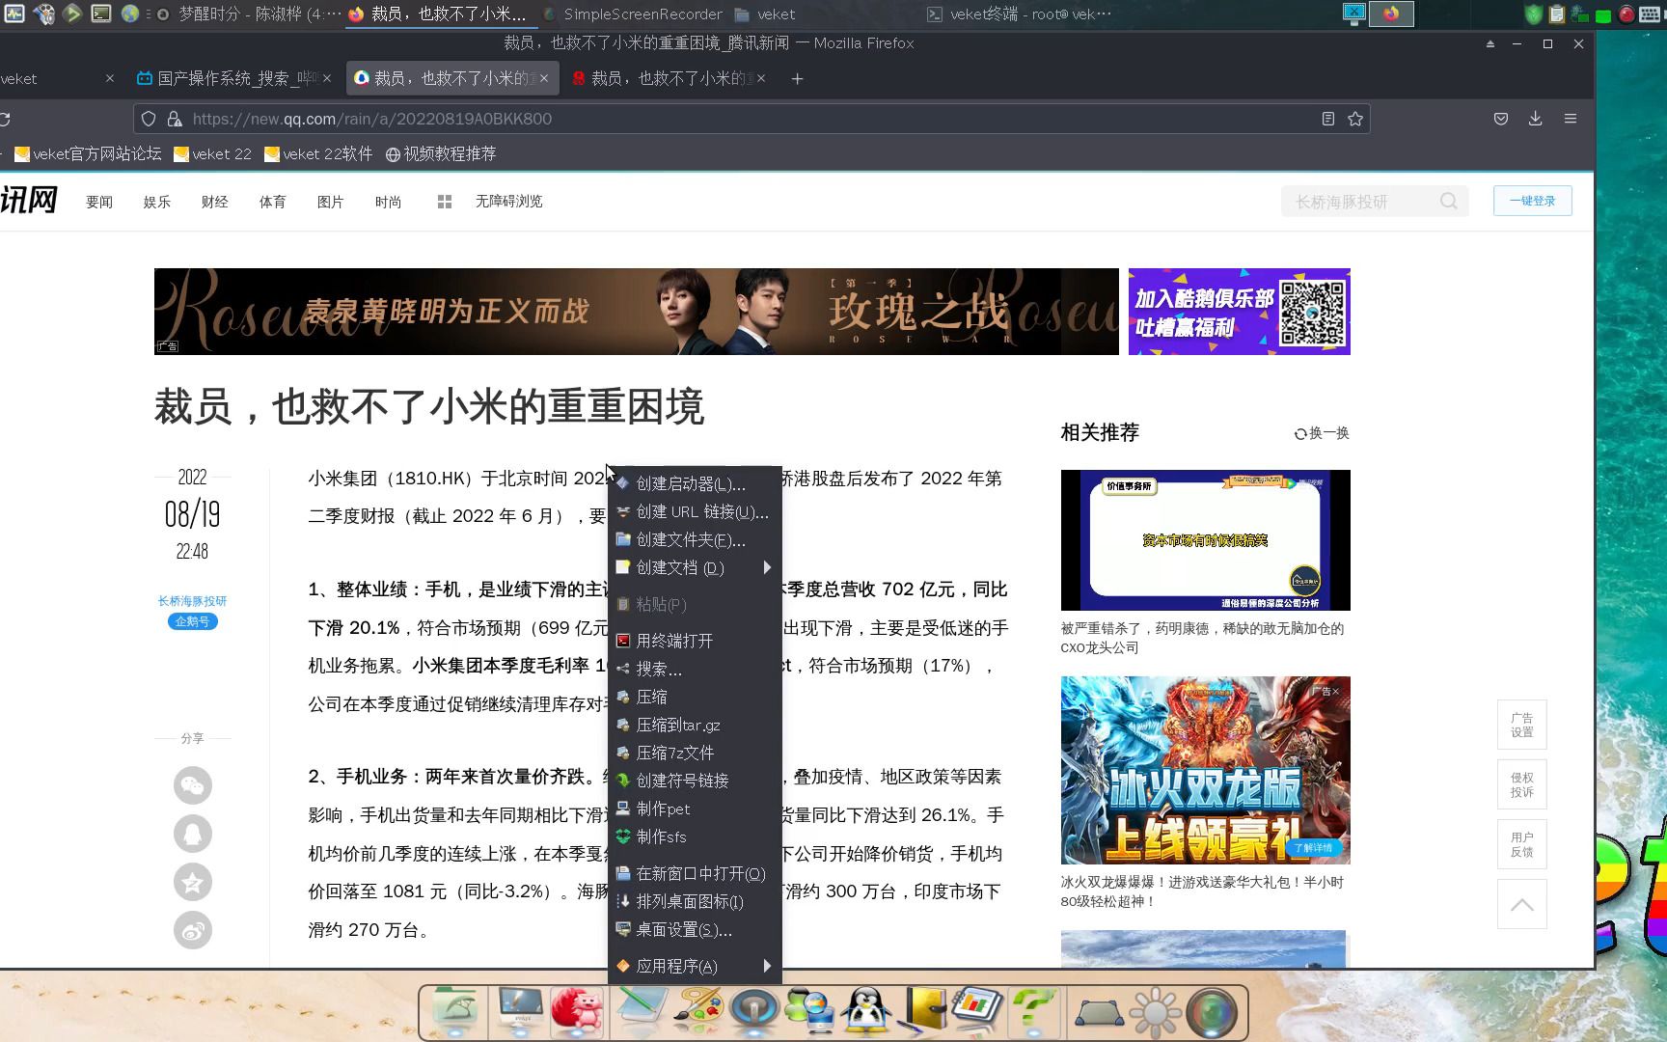Open the paint palette dock icon
Image resolution: width=1667 pixels, height=1042 pixels.
pyautogui.click(x=699, y=1012)
